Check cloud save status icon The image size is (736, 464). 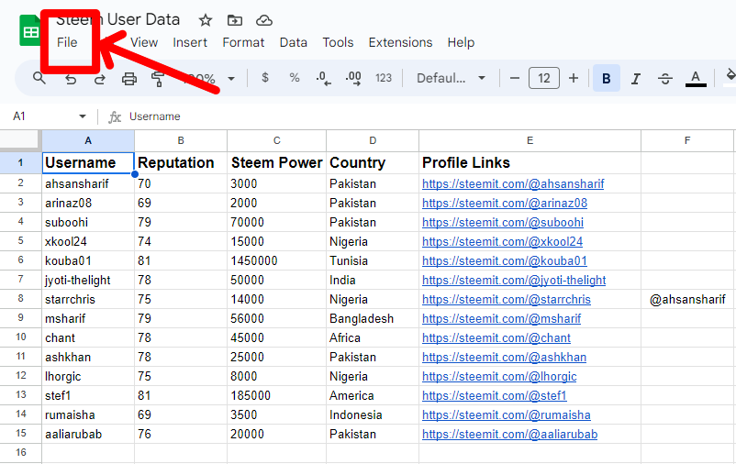click(x=264, y=20)
